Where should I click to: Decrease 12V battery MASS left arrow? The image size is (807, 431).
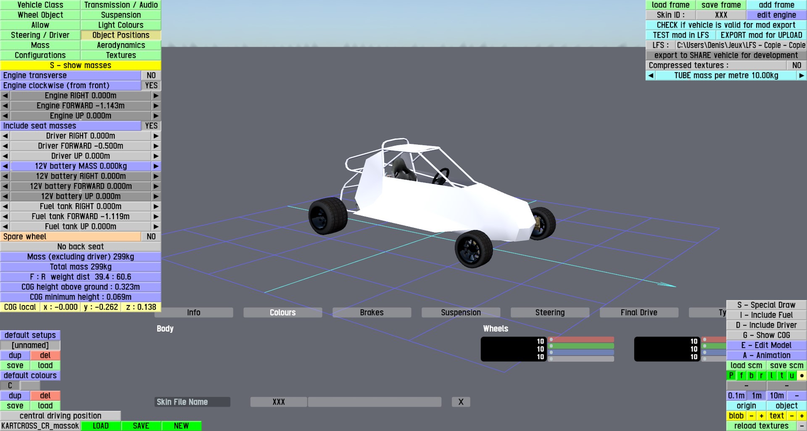[x=5, y=166]
